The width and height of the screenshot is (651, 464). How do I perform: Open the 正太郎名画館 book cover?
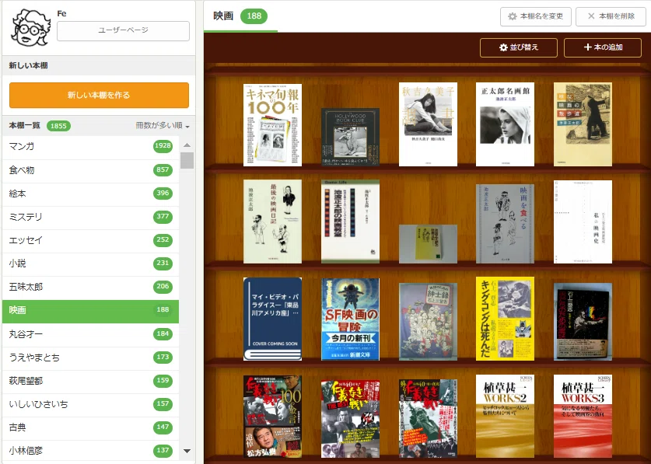[505, 124]
